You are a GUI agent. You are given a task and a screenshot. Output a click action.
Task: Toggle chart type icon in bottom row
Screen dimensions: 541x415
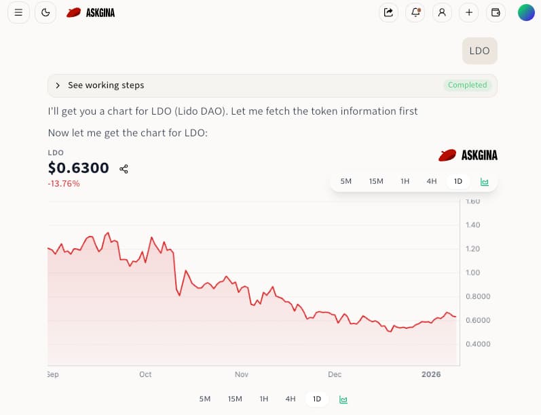[x=343, y=399]
